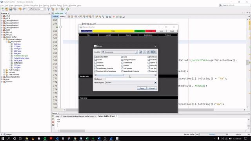The height and width of the screenshot is (141, 251).
Task: Click the yellow Filter button
Action: [x=113, y=31]
